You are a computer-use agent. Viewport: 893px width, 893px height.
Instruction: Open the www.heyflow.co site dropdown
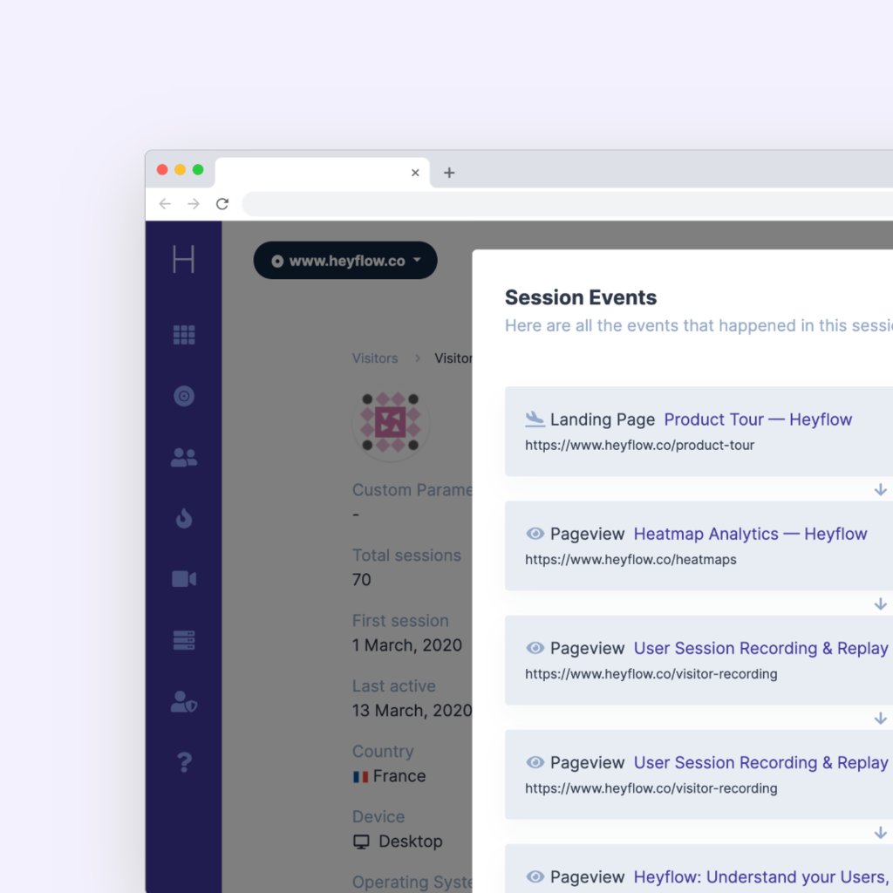coord(345,260)
